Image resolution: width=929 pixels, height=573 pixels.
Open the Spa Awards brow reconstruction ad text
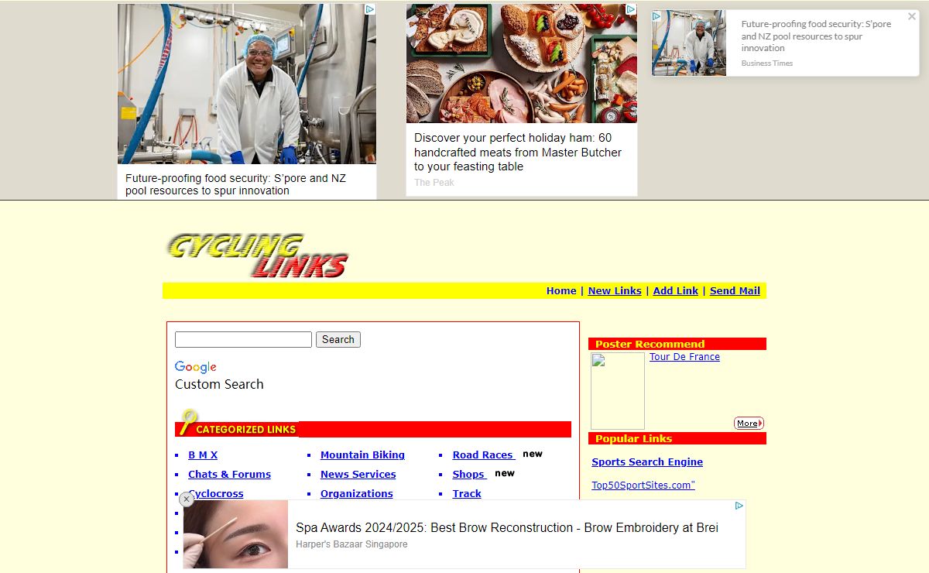[507, 528]
